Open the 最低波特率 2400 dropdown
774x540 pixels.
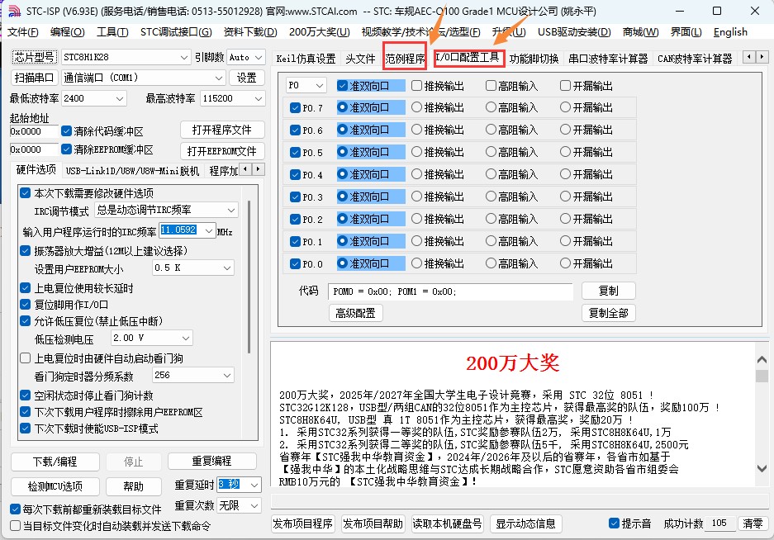120,98
